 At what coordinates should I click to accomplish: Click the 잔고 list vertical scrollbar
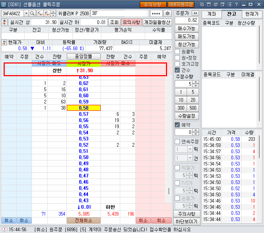(259, 45)
